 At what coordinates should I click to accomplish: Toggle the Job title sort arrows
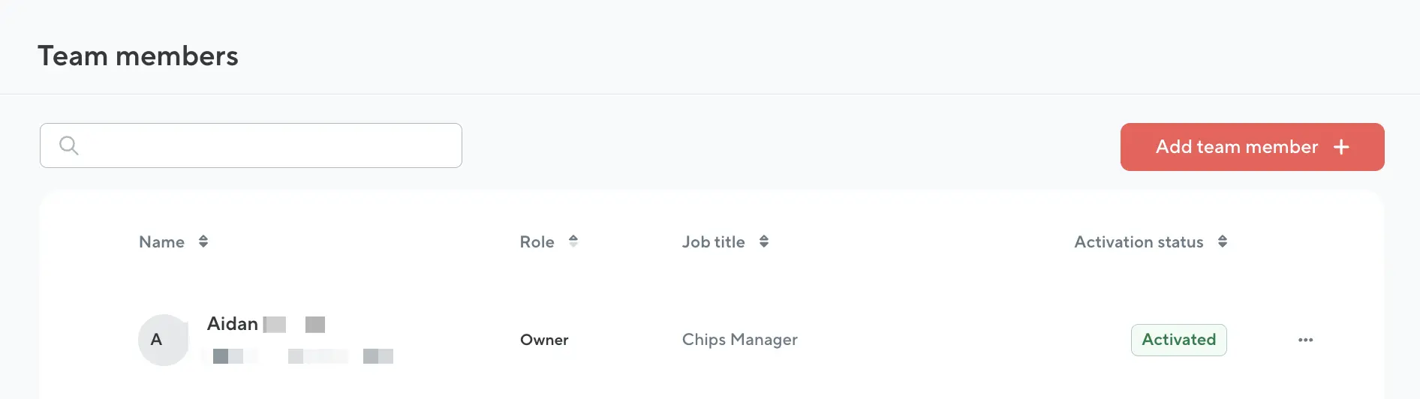(x=764, y=241)
